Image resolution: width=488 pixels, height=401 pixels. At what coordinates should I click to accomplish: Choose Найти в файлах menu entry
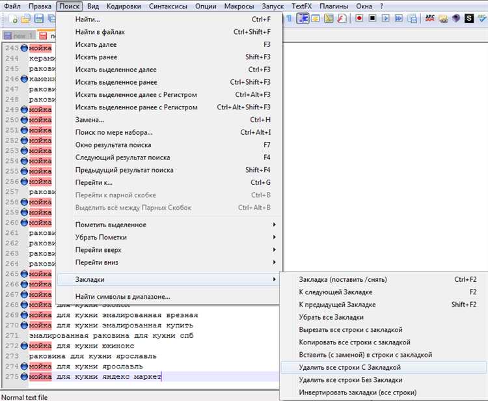pos(169,32)
